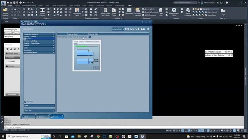Click the search magnifier in the title bar
The image size is (248, 139).
[199, 3]
